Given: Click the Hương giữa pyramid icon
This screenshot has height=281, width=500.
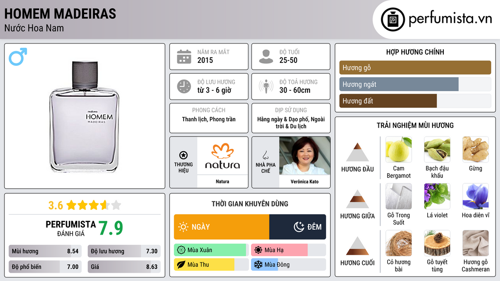Looking at the screenshot, I should click(x=357, y=199).
